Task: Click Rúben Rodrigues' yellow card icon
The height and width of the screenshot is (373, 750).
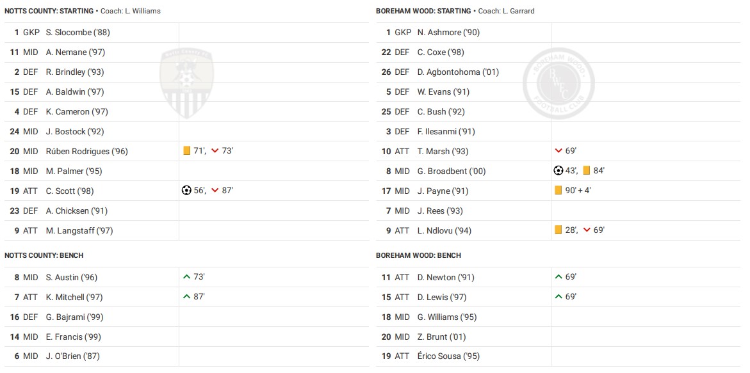Action: pos(187,151)
